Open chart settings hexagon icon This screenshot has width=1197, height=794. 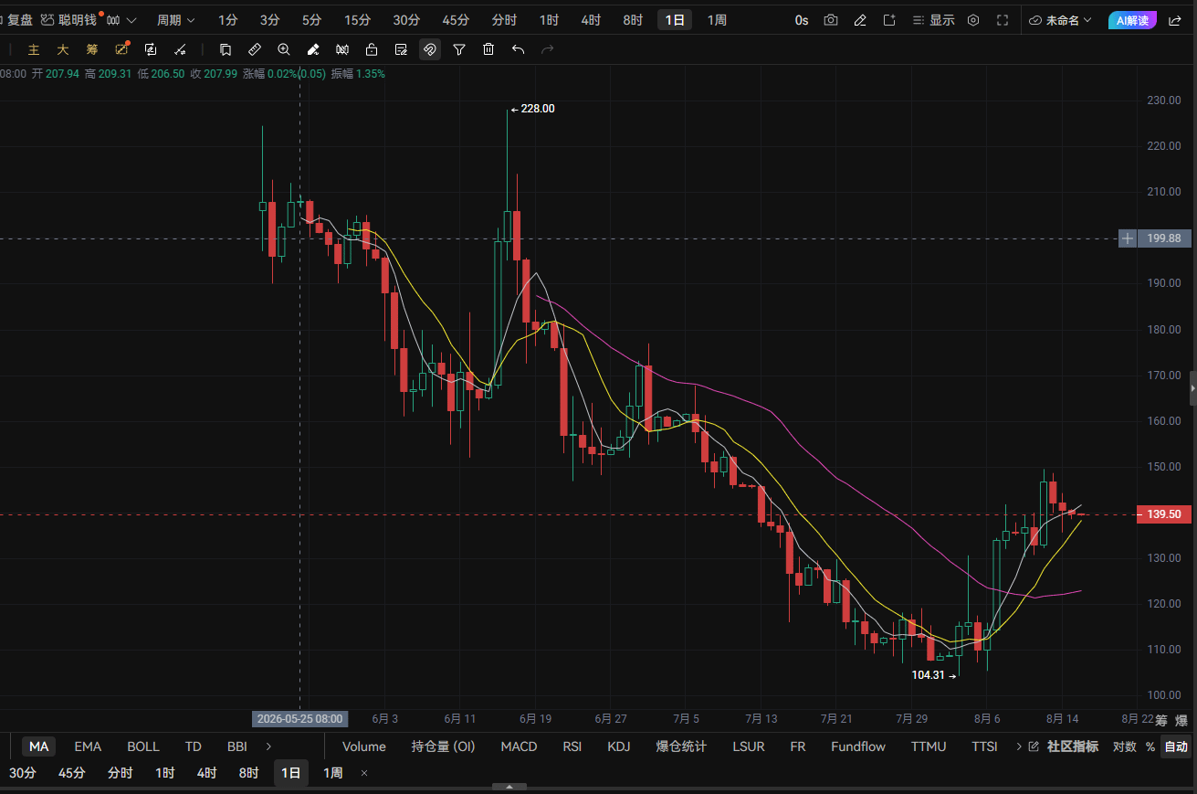tap(973, 20)
